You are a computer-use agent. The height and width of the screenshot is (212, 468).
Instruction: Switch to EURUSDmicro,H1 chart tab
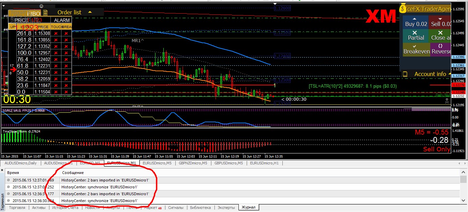click(x=264, y=163)
